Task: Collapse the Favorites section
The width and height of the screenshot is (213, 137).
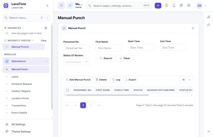Action: pos(23,28)
